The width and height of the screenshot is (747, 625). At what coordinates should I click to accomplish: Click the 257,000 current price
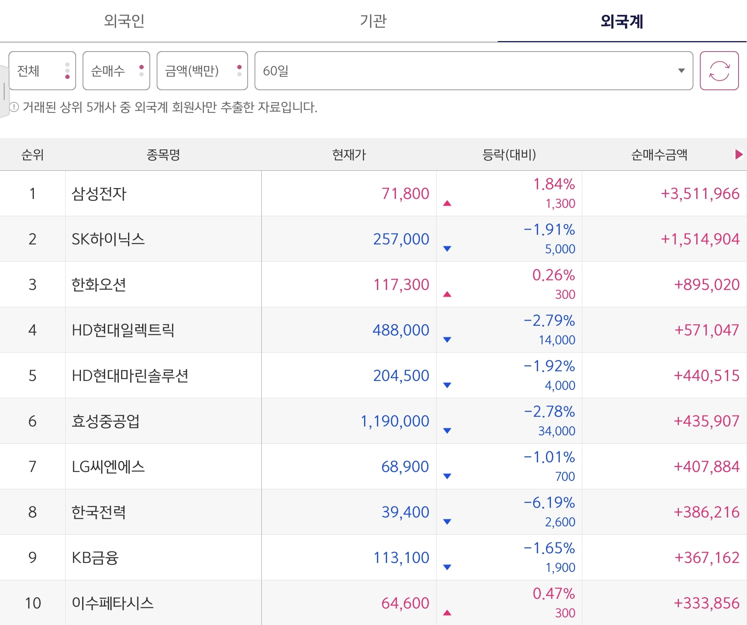click(x=401, y=239)
